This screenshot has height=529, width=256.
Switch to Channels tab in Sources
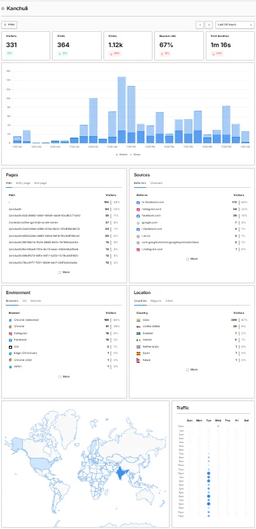point(156,183)
